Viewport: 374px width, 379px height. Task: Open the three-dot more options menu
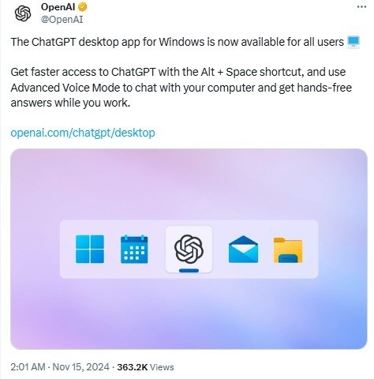click(361, 7)
